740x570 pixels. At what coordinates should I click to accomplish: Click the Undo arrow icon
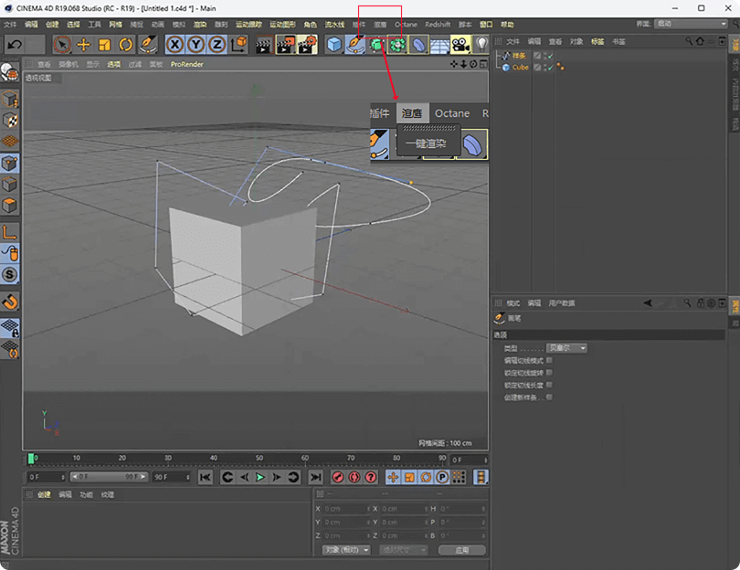pyautogui.click(x=15, y=44)
